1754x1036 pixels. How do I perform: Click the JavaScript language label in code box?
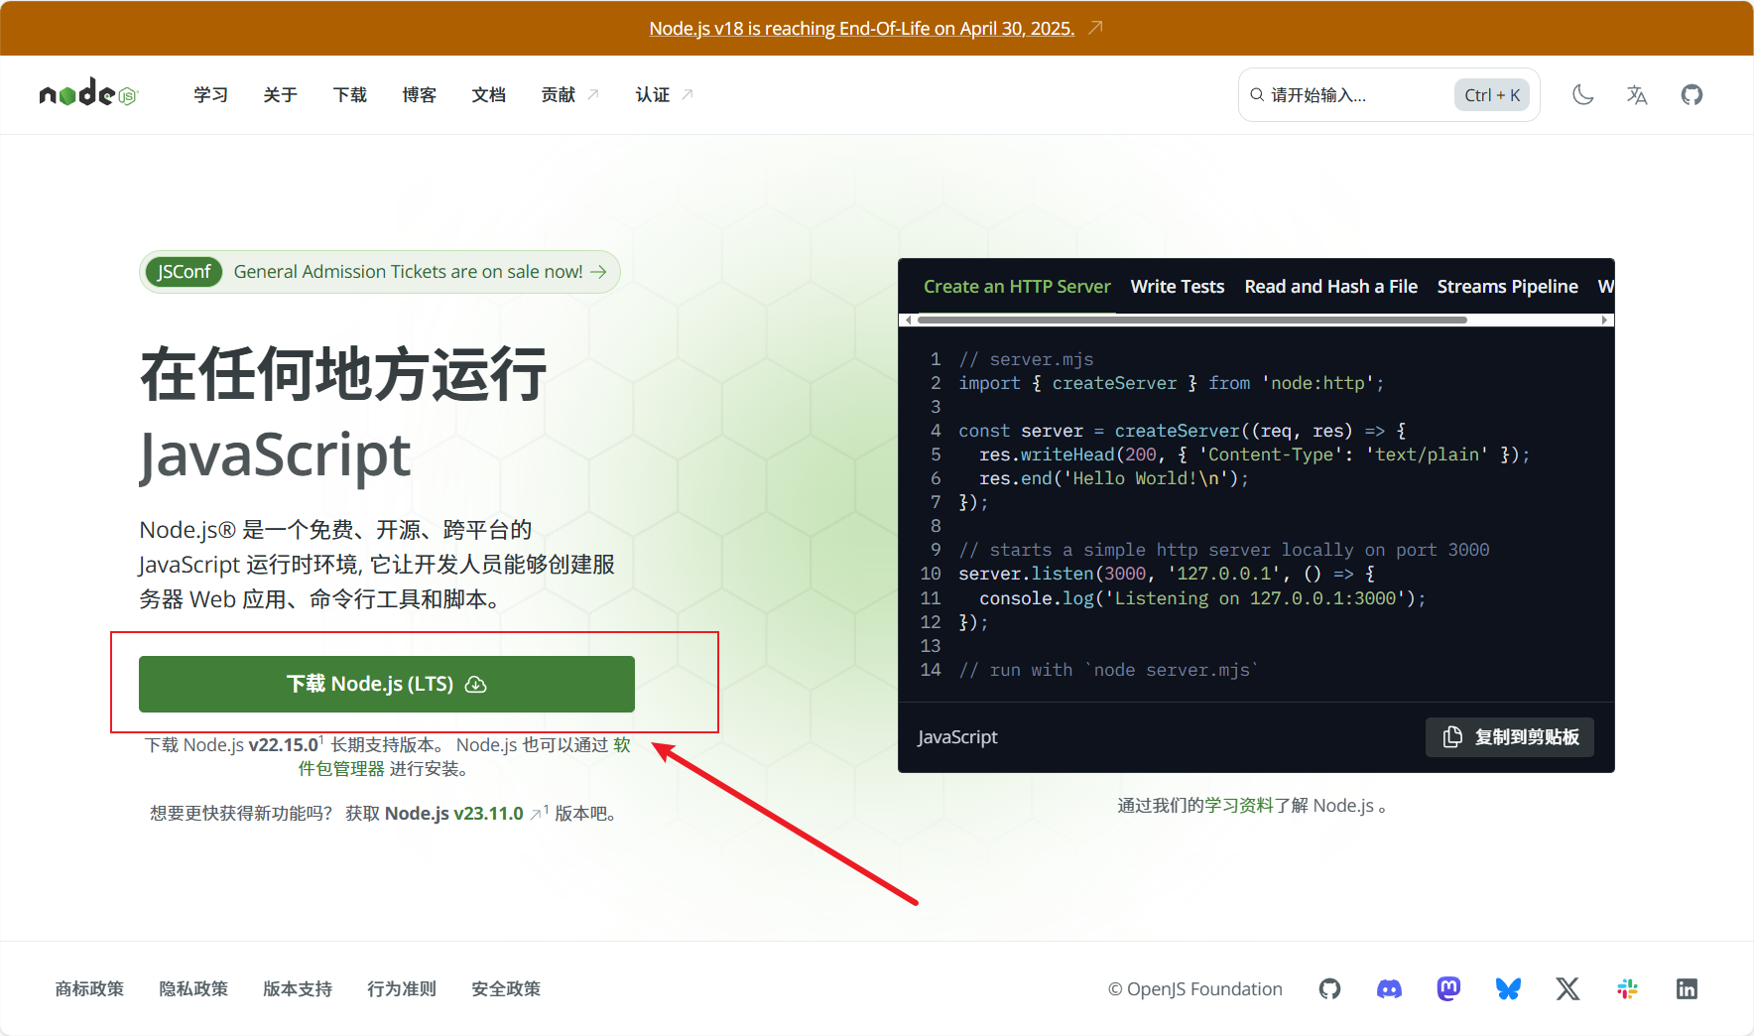click(x=957, y=737)
